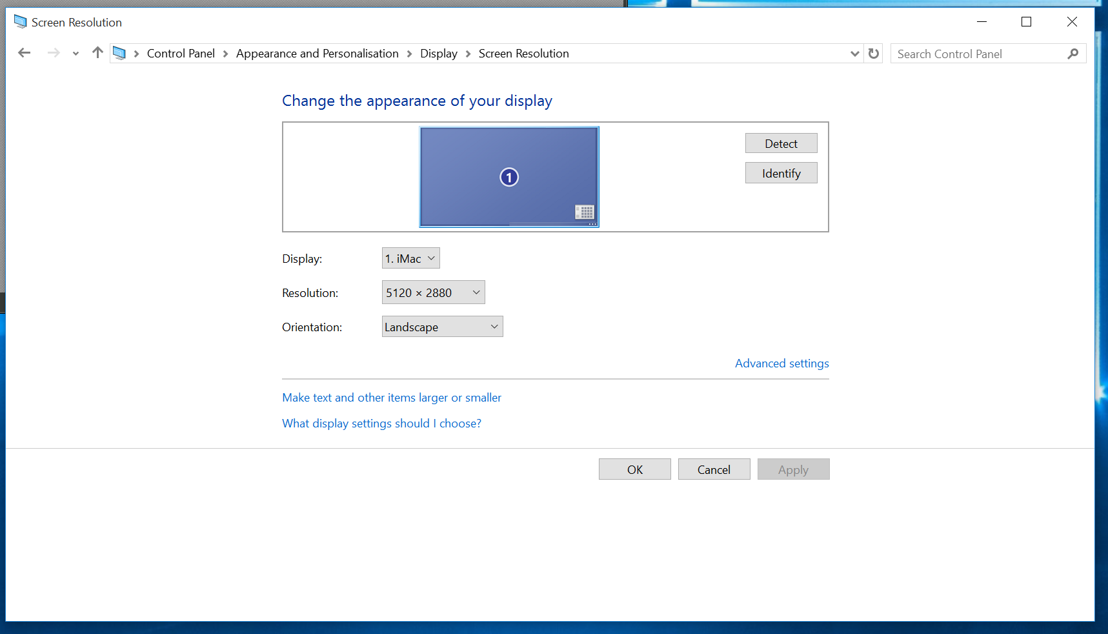Open Control Panel breadcrumb
Screen dimensions: 1108x634
pos(181,54)
